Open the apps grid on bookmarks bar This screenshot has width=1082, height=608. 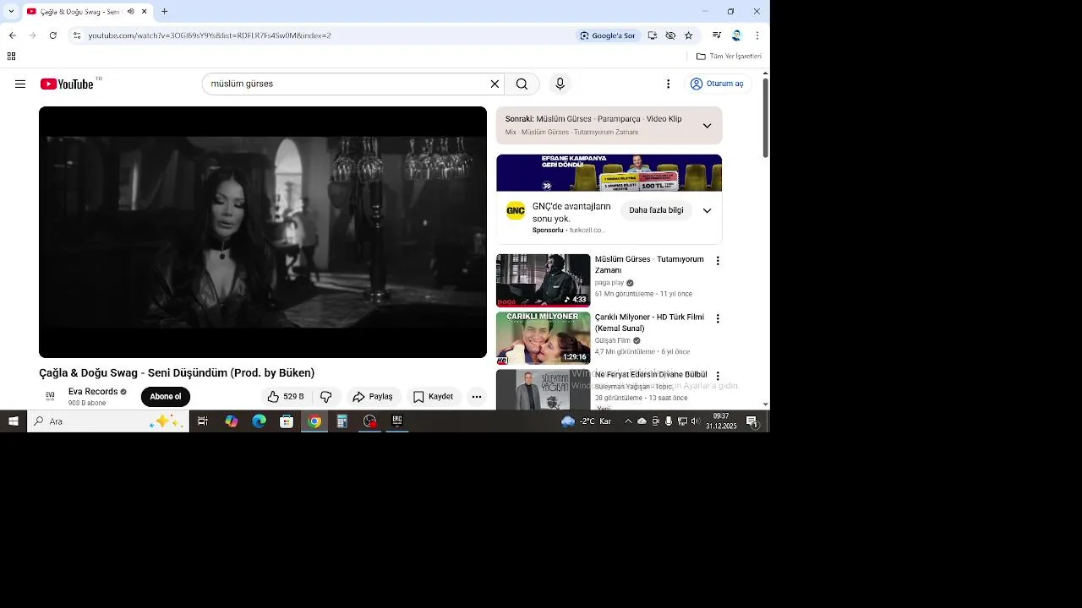point(11,57)
